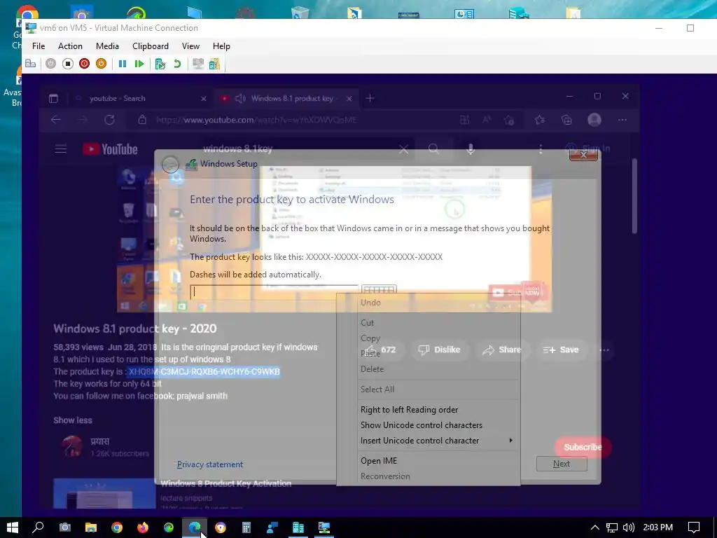Viewport: 717px width, 538px height.
Task: Click the YouTube search magnifier button
Action: point(433,149)
